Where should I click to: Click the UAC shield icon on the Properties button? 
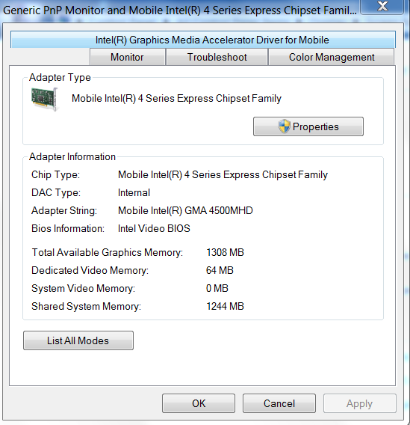(285, 126)
